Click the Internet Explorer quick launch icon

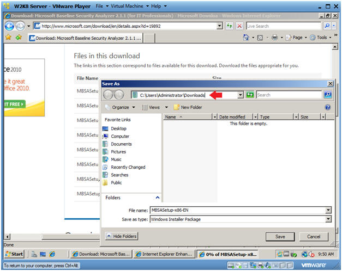tap(52, 254)
